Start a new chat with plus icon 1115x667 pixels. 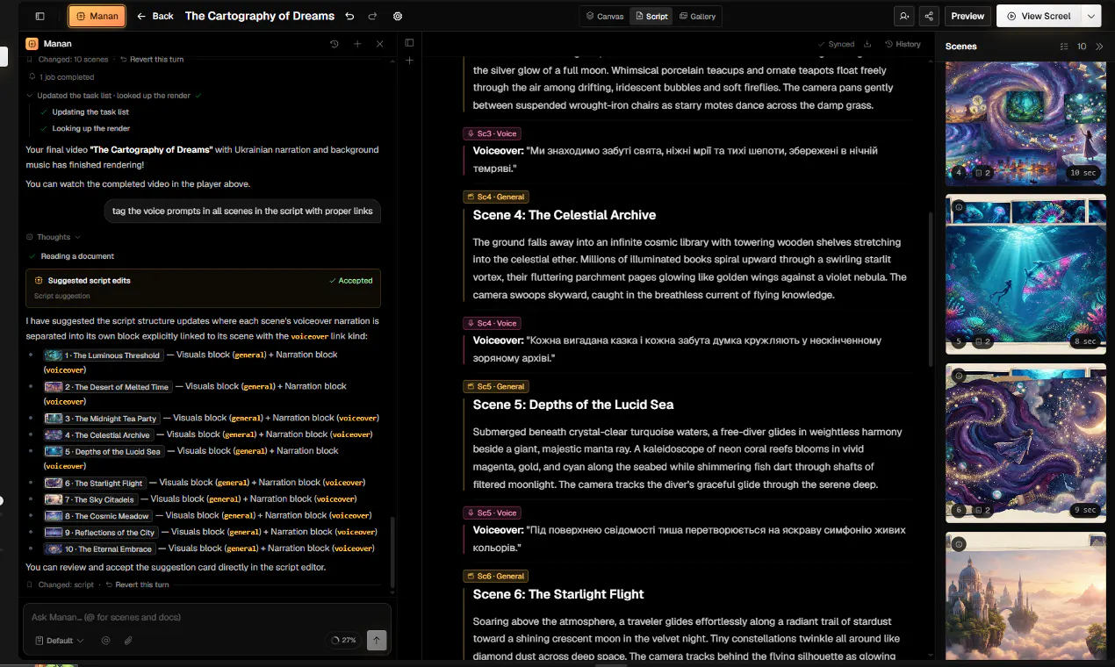point(357,44)
